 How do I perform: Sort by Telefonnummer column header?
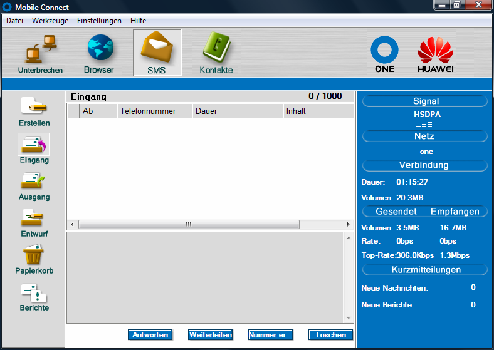154,111
